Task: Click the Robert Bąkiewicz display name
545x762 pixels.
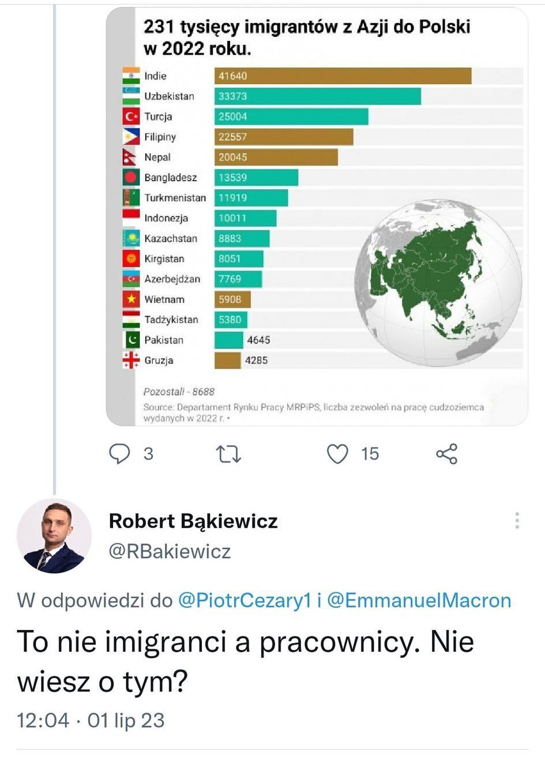Action: (193, 521)
